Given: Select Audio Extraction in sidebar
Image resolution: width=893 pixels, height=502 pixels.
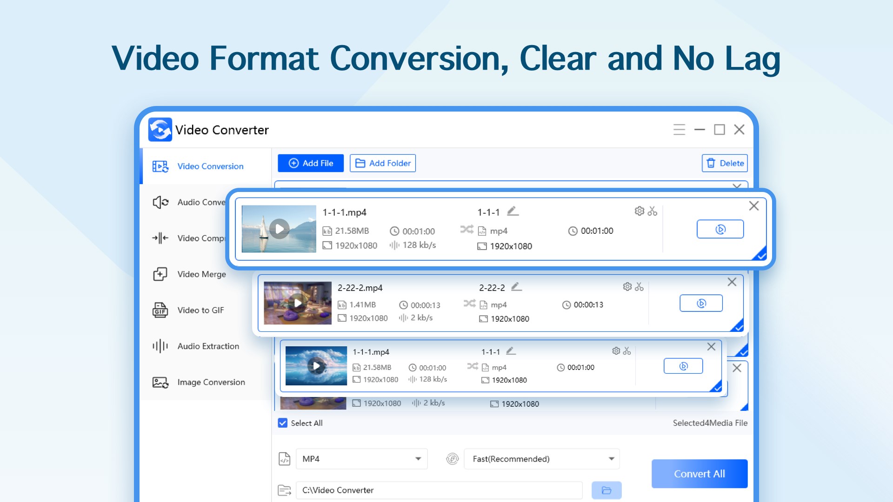Looking at the screenshot, I should coord(207,346).
